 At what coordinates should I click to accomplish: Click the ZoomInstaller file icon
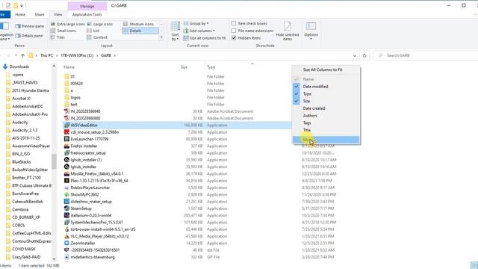click(66, 244)
